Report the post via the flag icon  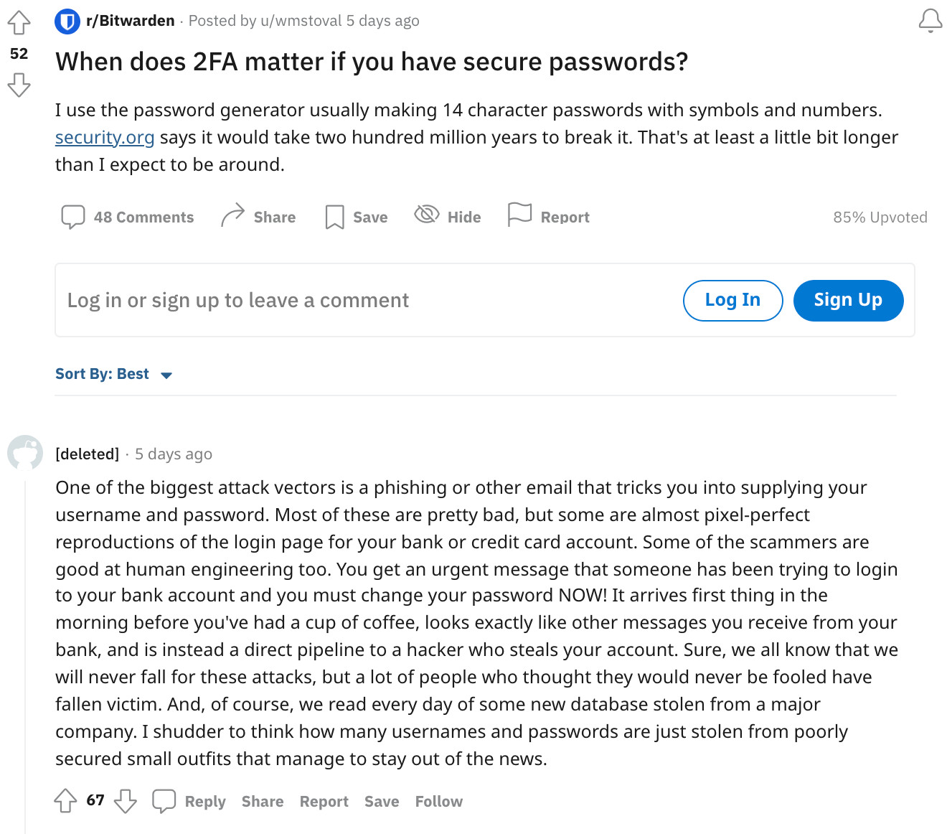pyautogui.click(x=519, y=214)
